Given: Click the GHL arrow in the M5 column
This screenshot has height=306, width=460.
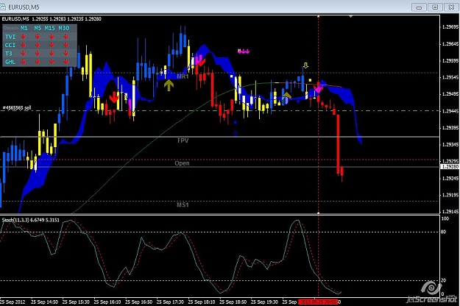Looking at the screenshot, I should point(38,62).
